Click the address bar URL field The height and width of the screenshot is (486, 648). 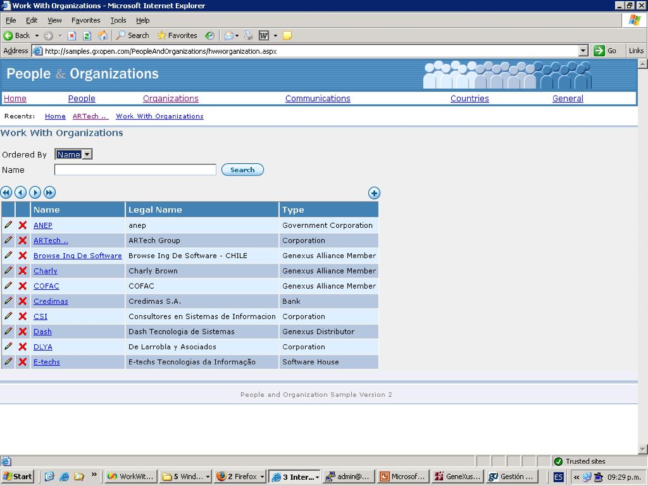pyautogui.click(x=306, y=51)
